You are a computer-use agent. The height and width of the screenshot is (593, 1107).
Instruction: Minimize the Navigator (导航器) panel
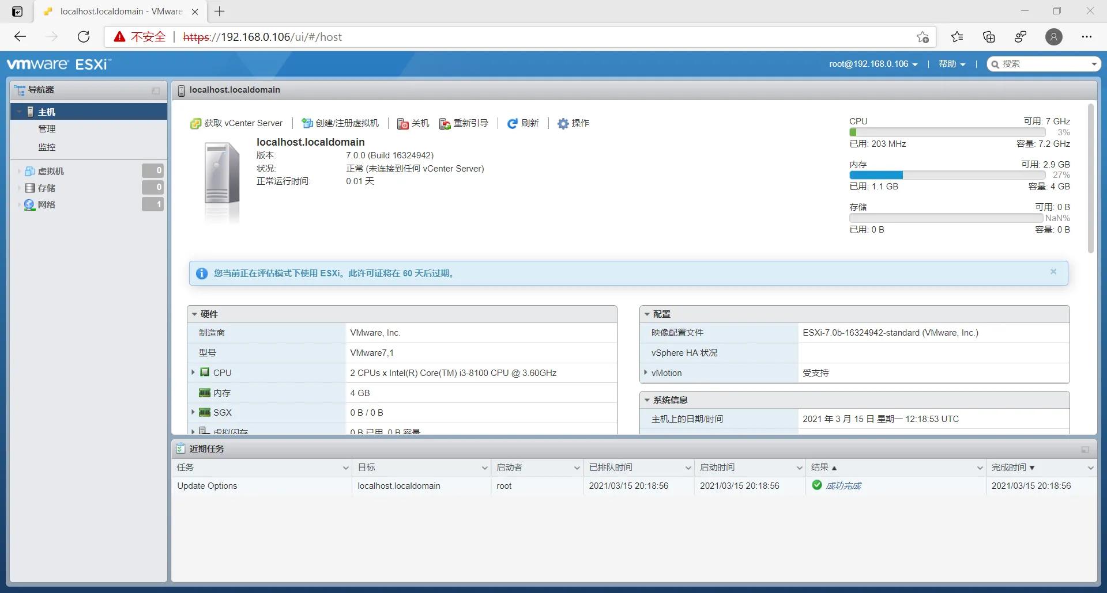[x=156, y=90]
